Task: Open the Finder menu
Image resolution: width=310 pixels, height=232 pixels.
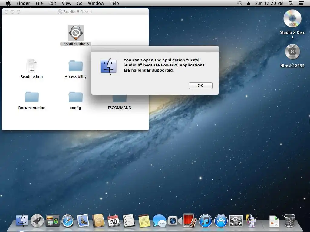Action: (x=23, y=3)
